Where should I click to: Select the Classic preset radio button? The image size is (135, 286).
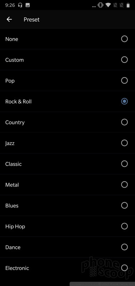tap(124, 164)
